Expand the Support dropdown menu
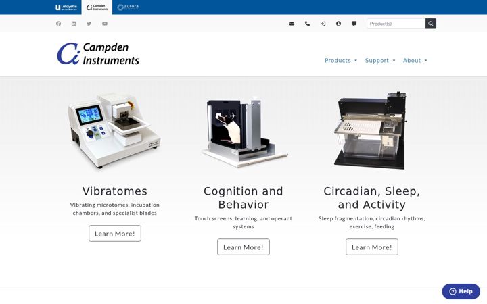Viewport: 487px width, 304px height. point(380,61)
